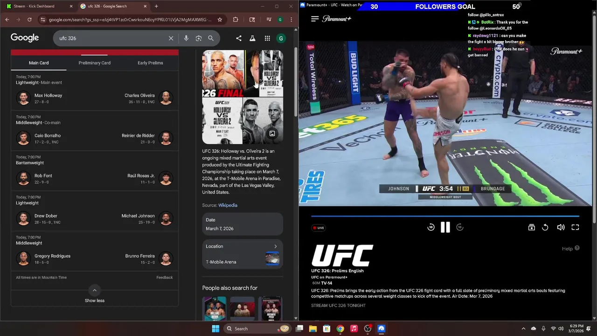The width and height of the screenshot is (597, 336).
Task: Open the Chrome media controls icon
Action: point(269,20)
